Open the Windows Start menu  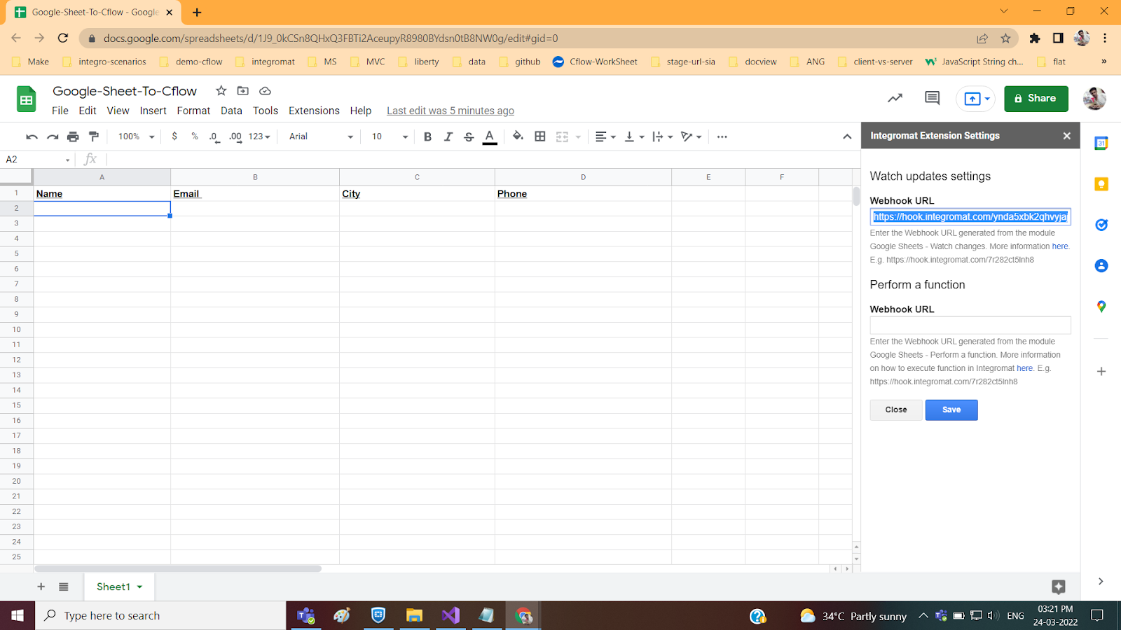point(18,615)
